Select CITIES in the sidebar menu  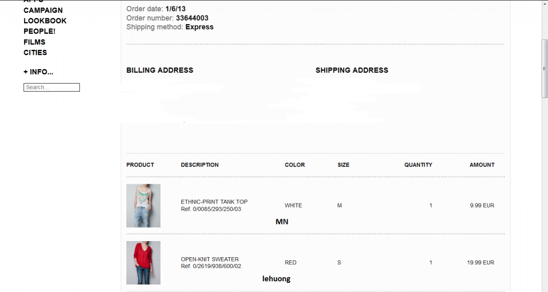click(x=35, y=53)
